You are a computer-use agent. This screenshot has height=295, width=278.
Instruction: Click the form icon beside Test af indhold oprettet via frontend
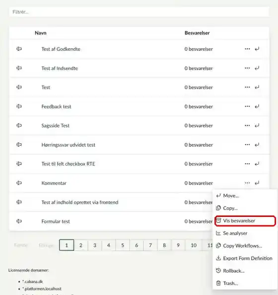[19, 202]
